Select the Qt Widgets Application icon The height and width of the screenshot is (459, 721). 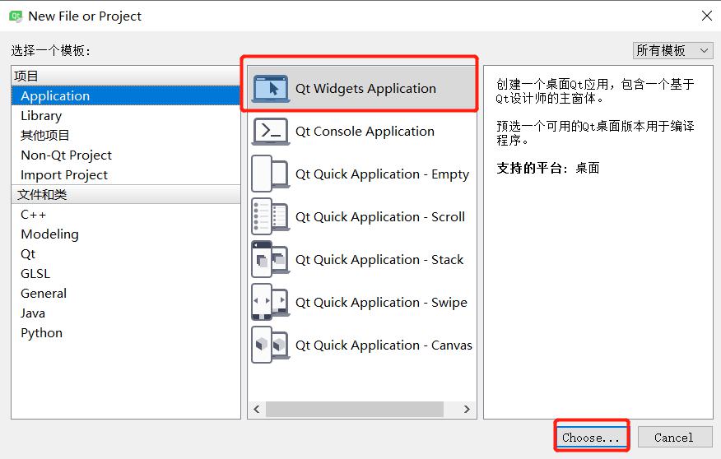270,88
